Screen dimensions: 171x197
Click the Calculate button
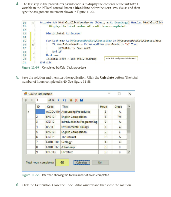point(82,163)
